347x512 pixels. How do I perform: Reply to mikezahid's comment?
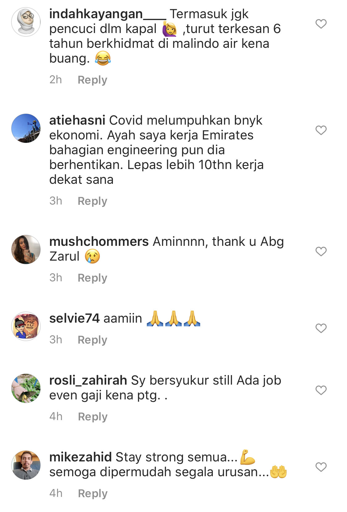point(93,493)
